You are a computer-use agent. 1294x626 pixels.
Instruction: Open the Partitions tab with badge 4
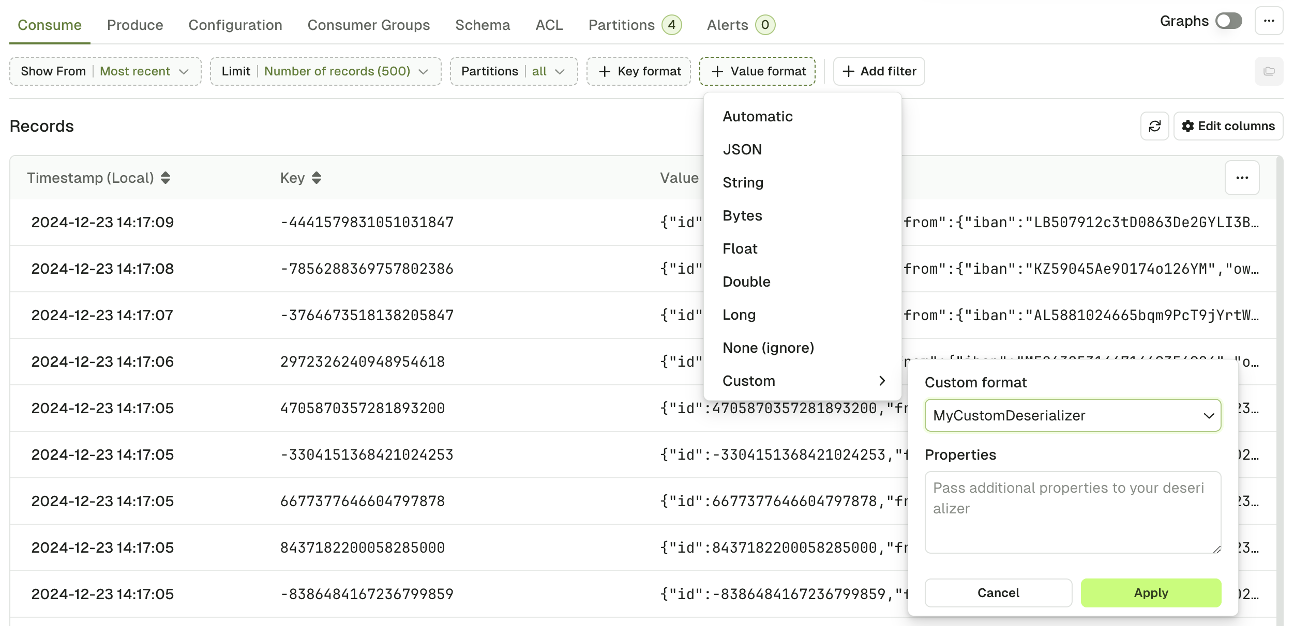635,25
